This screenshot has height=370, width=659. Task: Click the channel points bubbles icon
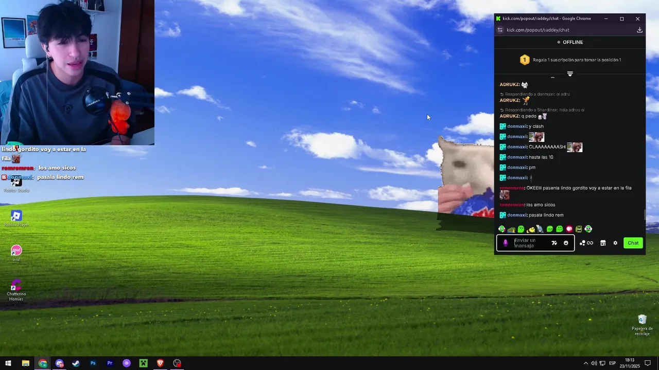pyautogui.click(x=583, y=243)
